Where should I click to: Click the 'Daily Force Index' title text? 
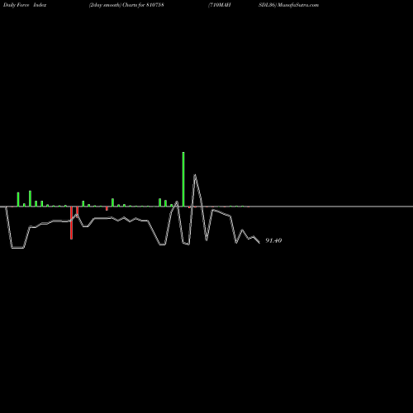(x=25, y=5)
